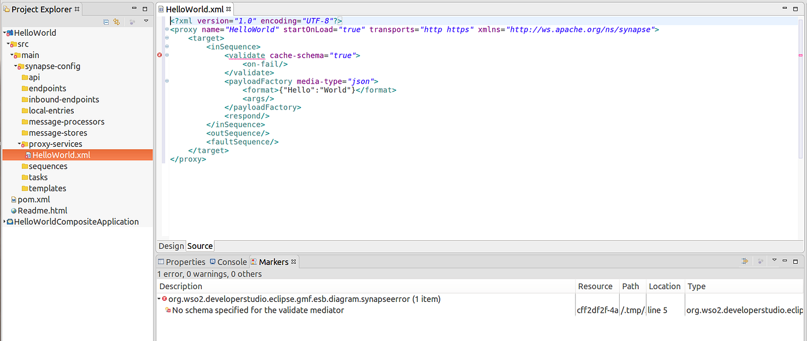Image resolution: width=807 pixels, height=341 pixels.
Task: Click the pom.xml file icon
Action: tap(13, 199)
